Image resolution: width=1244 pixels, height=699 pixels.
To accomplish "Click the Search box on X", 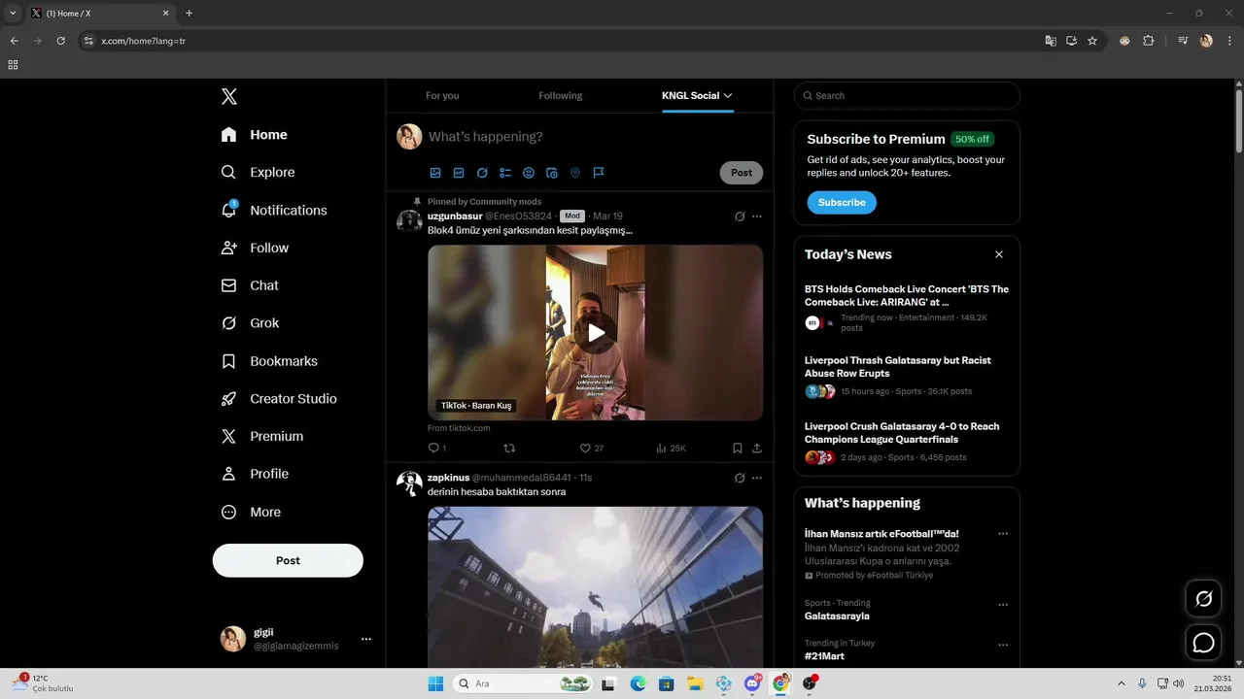I will tap(907, 95).
